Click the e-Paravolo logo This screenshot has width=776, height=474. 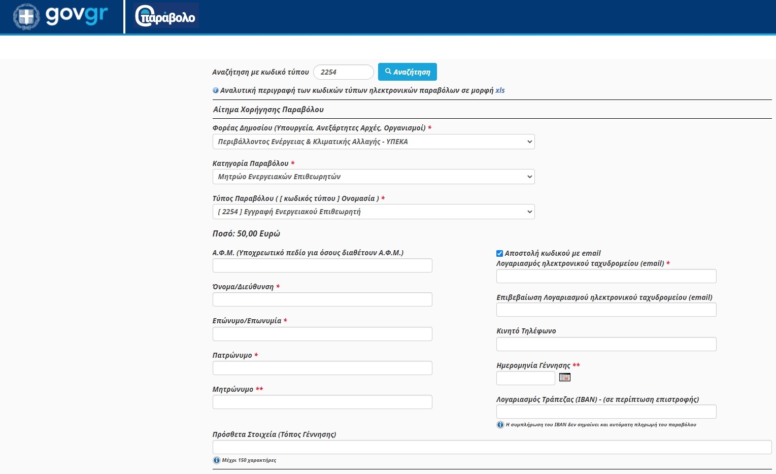tap(165, 16)
